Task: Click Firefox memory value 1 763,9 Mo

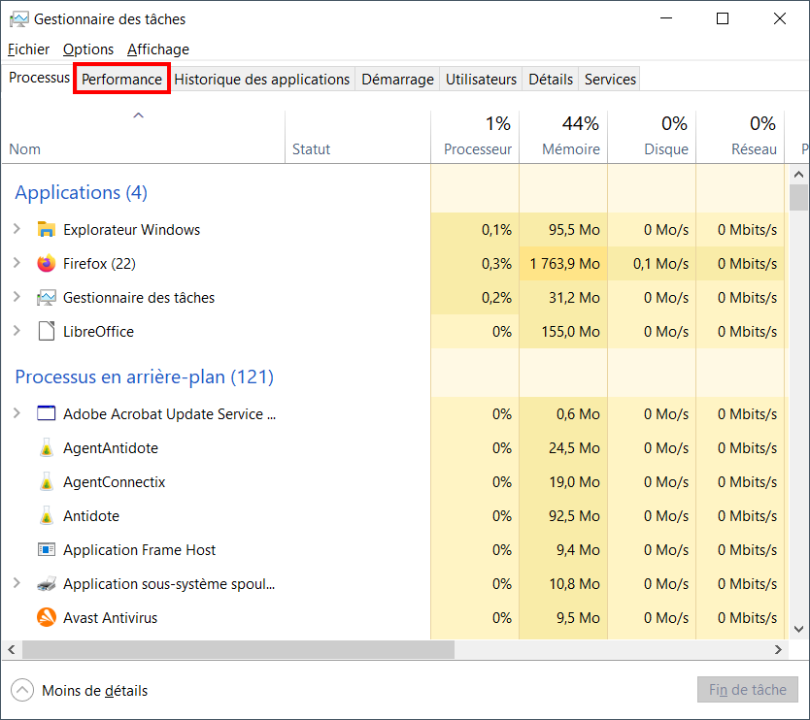Action: pos(564,264)
